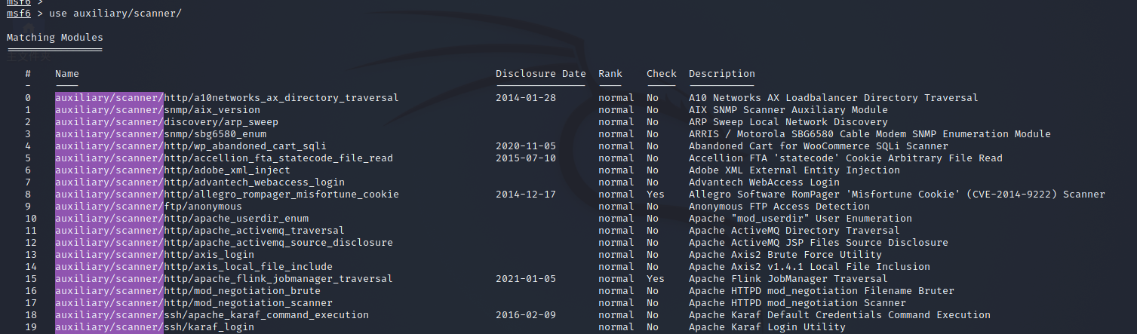Click description 'Anonymous FTP Access Detection'
Screen dimensions: 1137x334
coord(779,207)
